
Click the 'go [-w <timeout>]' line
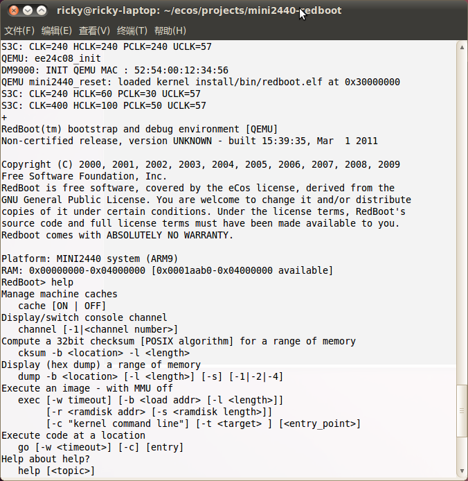(x=101, y=447)
